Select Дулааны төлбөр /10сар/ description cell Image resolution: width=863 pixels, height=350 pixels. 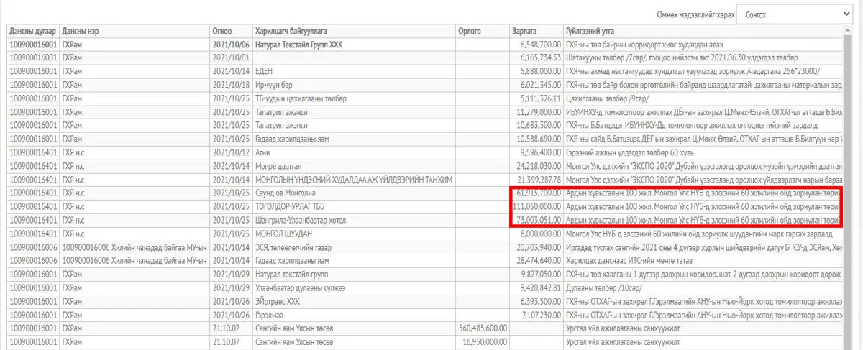[x=702, y=287]
